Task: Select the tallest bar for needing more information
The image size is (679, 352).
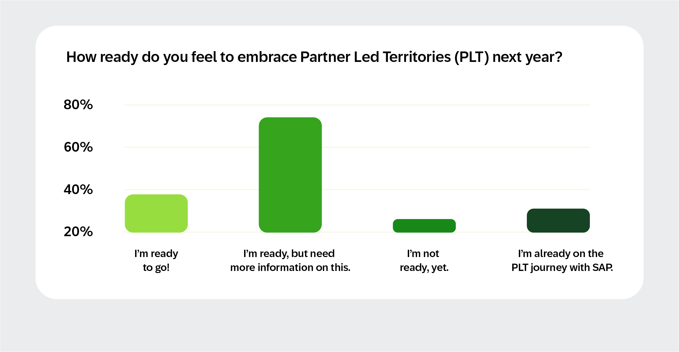Action: [x=290, y=175]
